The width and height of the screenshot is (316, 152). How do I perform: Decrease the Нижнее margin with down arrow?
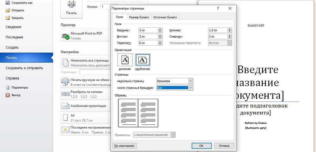tap(230, 32)
